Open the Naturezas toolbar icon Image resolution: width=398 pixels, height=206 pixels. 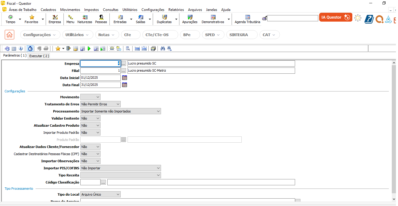[85, 19]
